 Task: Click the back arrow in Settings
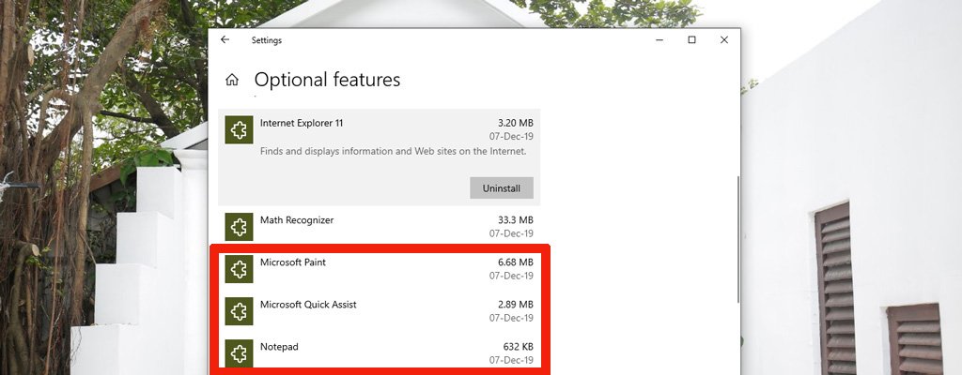click(225, 40)
